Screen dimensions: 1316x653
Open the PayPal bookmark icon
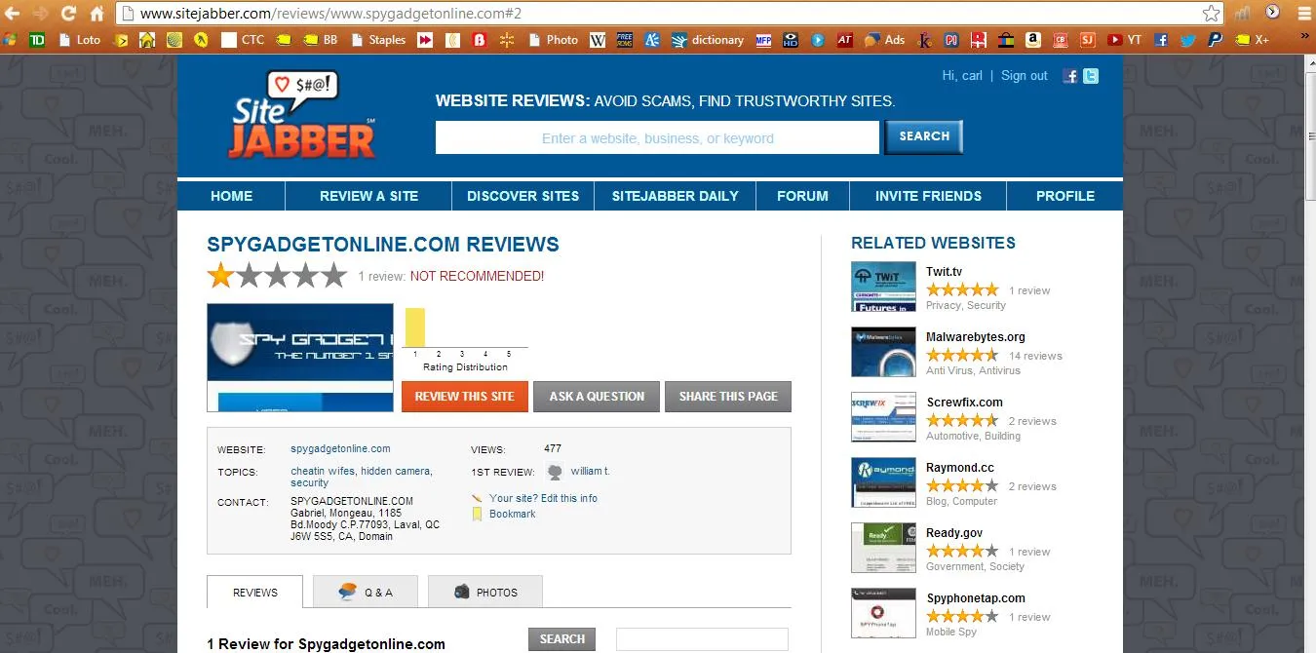tap(1215, 40)
